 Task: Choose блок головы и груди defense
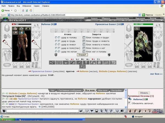coord(84,37)
